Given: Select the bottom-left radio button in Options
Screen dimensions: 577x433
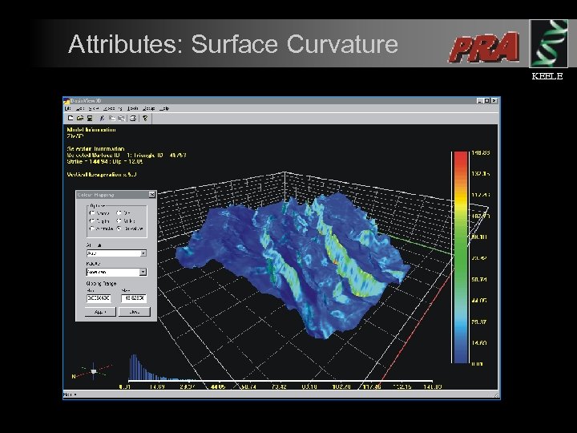Looking at the screenshot, I should pos(92,229).
